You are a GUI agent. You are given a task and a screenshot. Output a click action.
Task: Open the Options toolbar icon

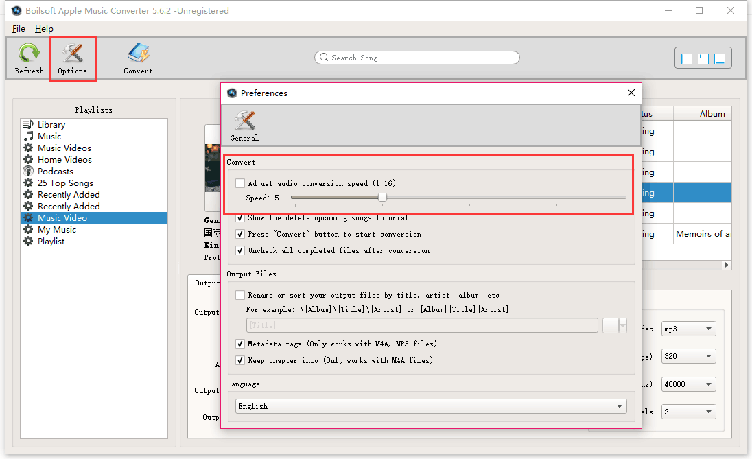coord(73,58)
